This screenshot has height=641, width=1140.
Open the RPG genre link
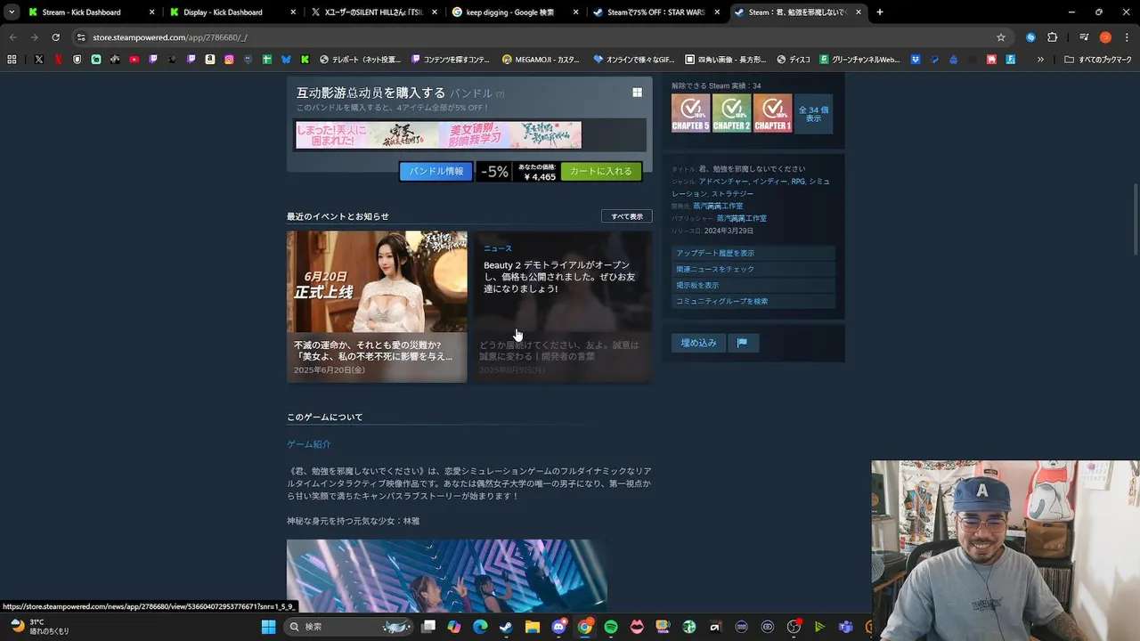pyautogui.click(x=798, y=182)
